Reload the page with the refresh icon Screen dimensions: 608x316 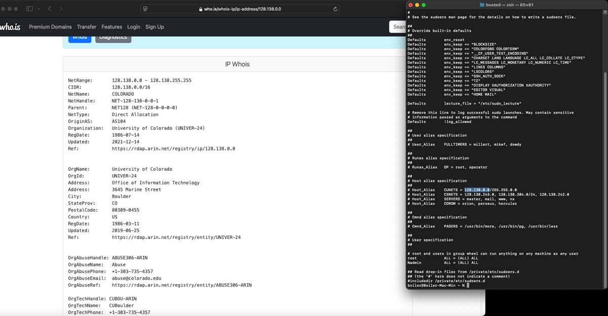point(335,9)
